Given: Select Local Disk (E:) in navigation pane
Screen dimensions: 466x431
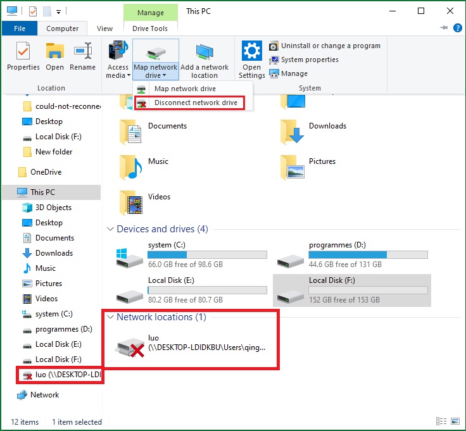Looking at the screenshot, I should 52,344.
